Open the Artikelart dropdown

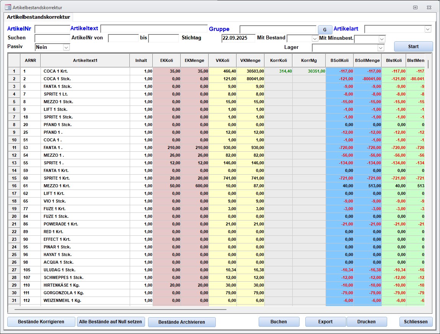coord(428,29)
